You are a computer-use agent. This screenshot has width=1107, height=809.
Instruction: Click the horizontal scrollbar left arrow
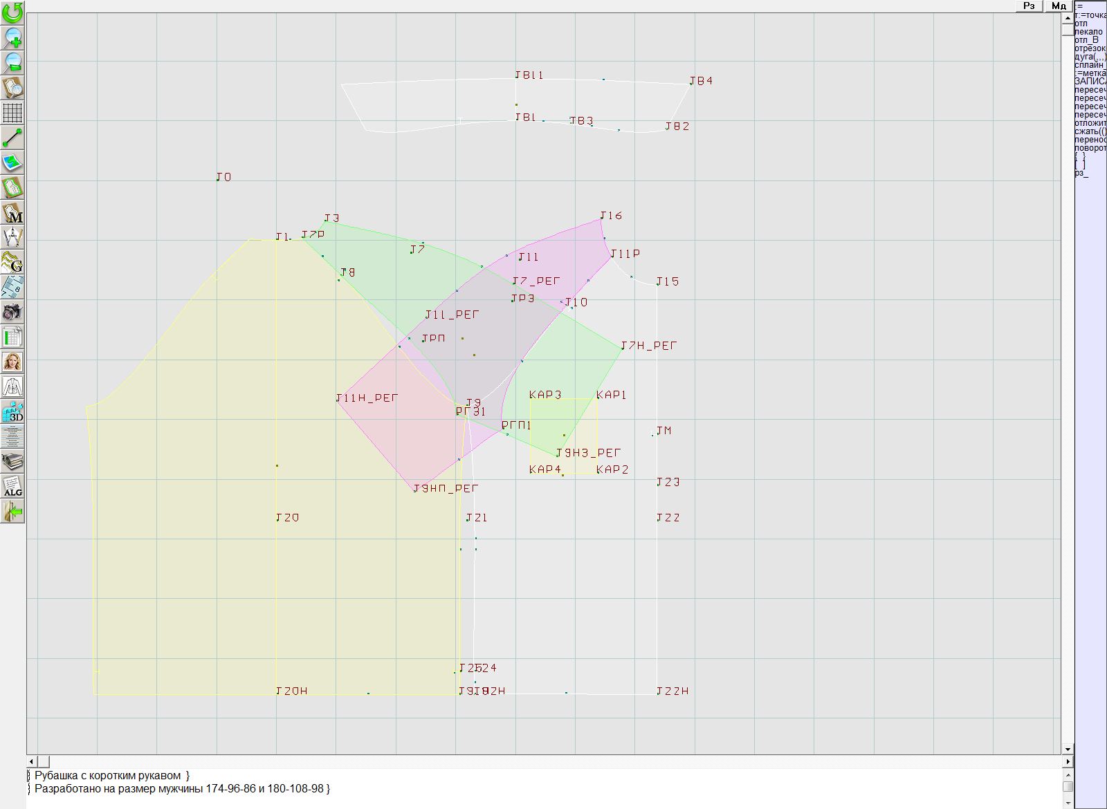[x=31, y=761]
